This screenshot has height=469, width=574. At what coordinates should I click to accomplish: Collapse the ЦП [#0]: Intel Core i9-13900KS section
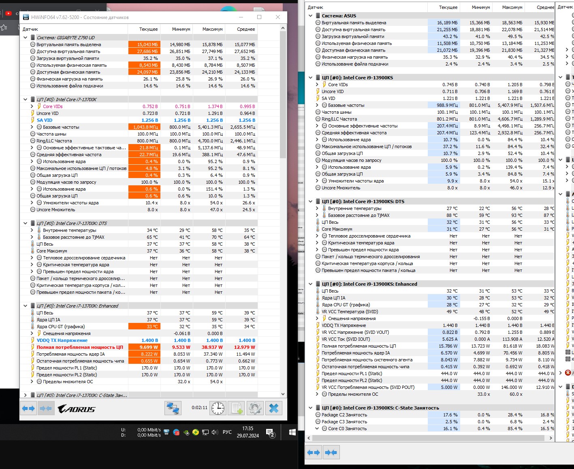[x=310, y=78]
